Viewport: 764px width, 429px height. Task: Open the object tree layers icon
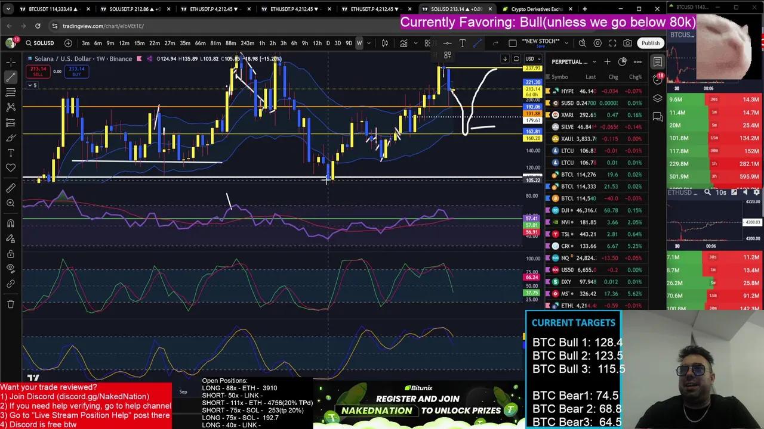(657, 98)
